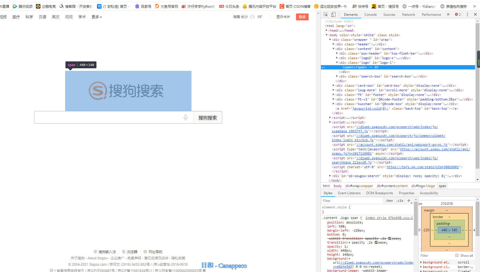
Task: Open the 企鹅电竞 bookmark
Action: [x=46, y=6]
